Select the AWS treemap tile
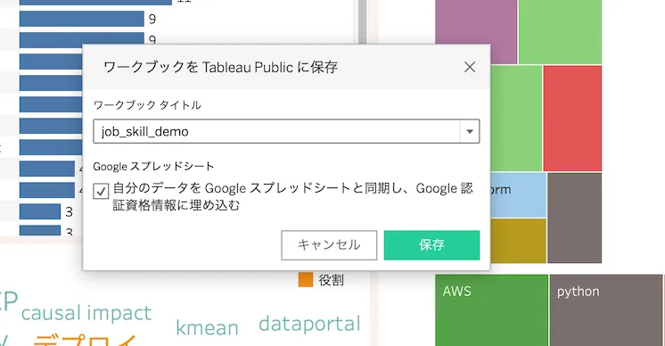665x346 pixels. pos(491,310)
